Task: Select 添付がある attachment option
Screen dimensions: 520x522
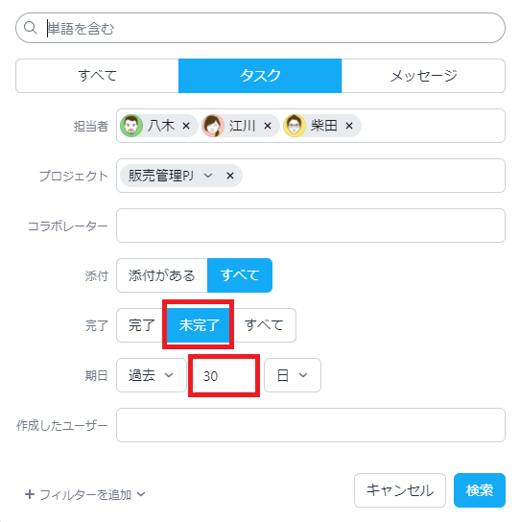Action: click(162, 275)
